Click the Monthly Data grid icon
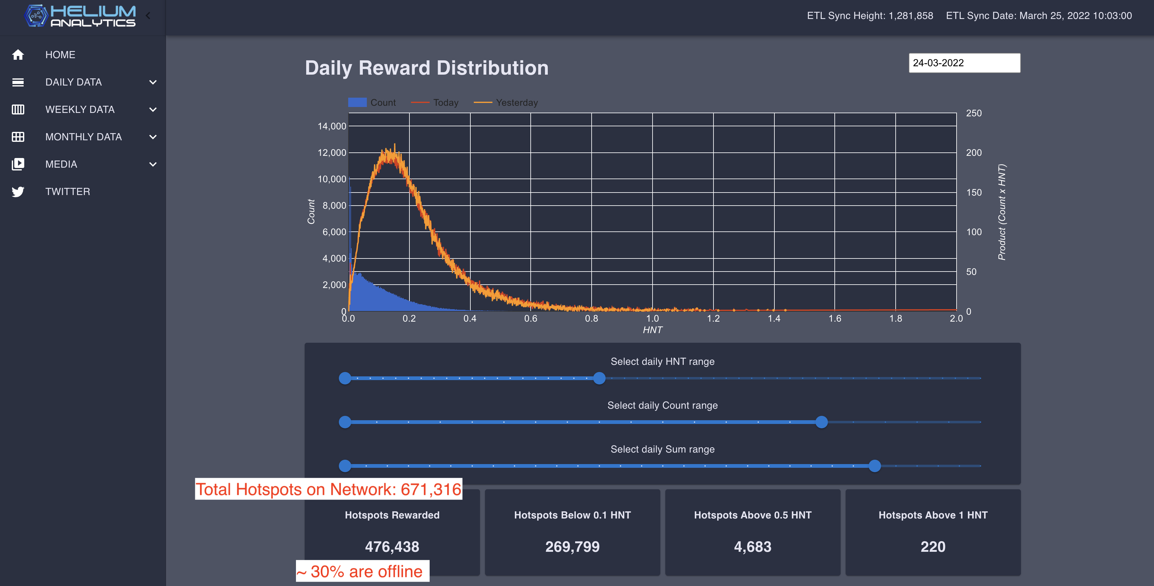The image size is (1154, 586). point(18,137)
